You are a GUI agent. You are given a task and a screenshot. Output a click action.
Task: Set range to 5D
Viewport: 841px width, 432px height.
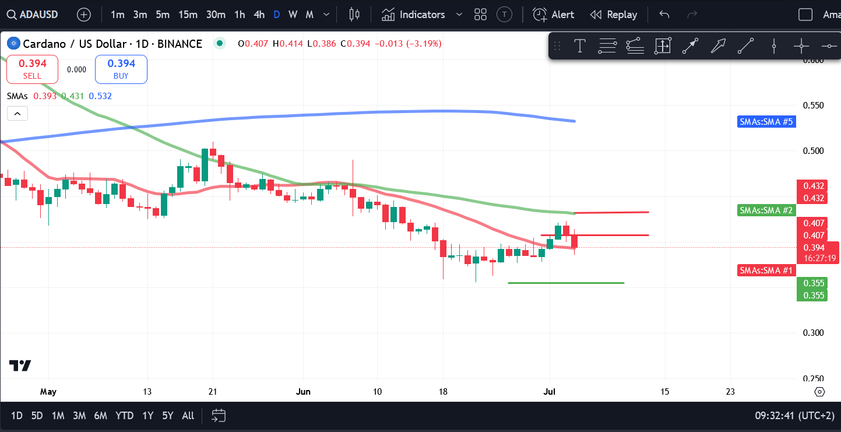click(x=37, y=416)
